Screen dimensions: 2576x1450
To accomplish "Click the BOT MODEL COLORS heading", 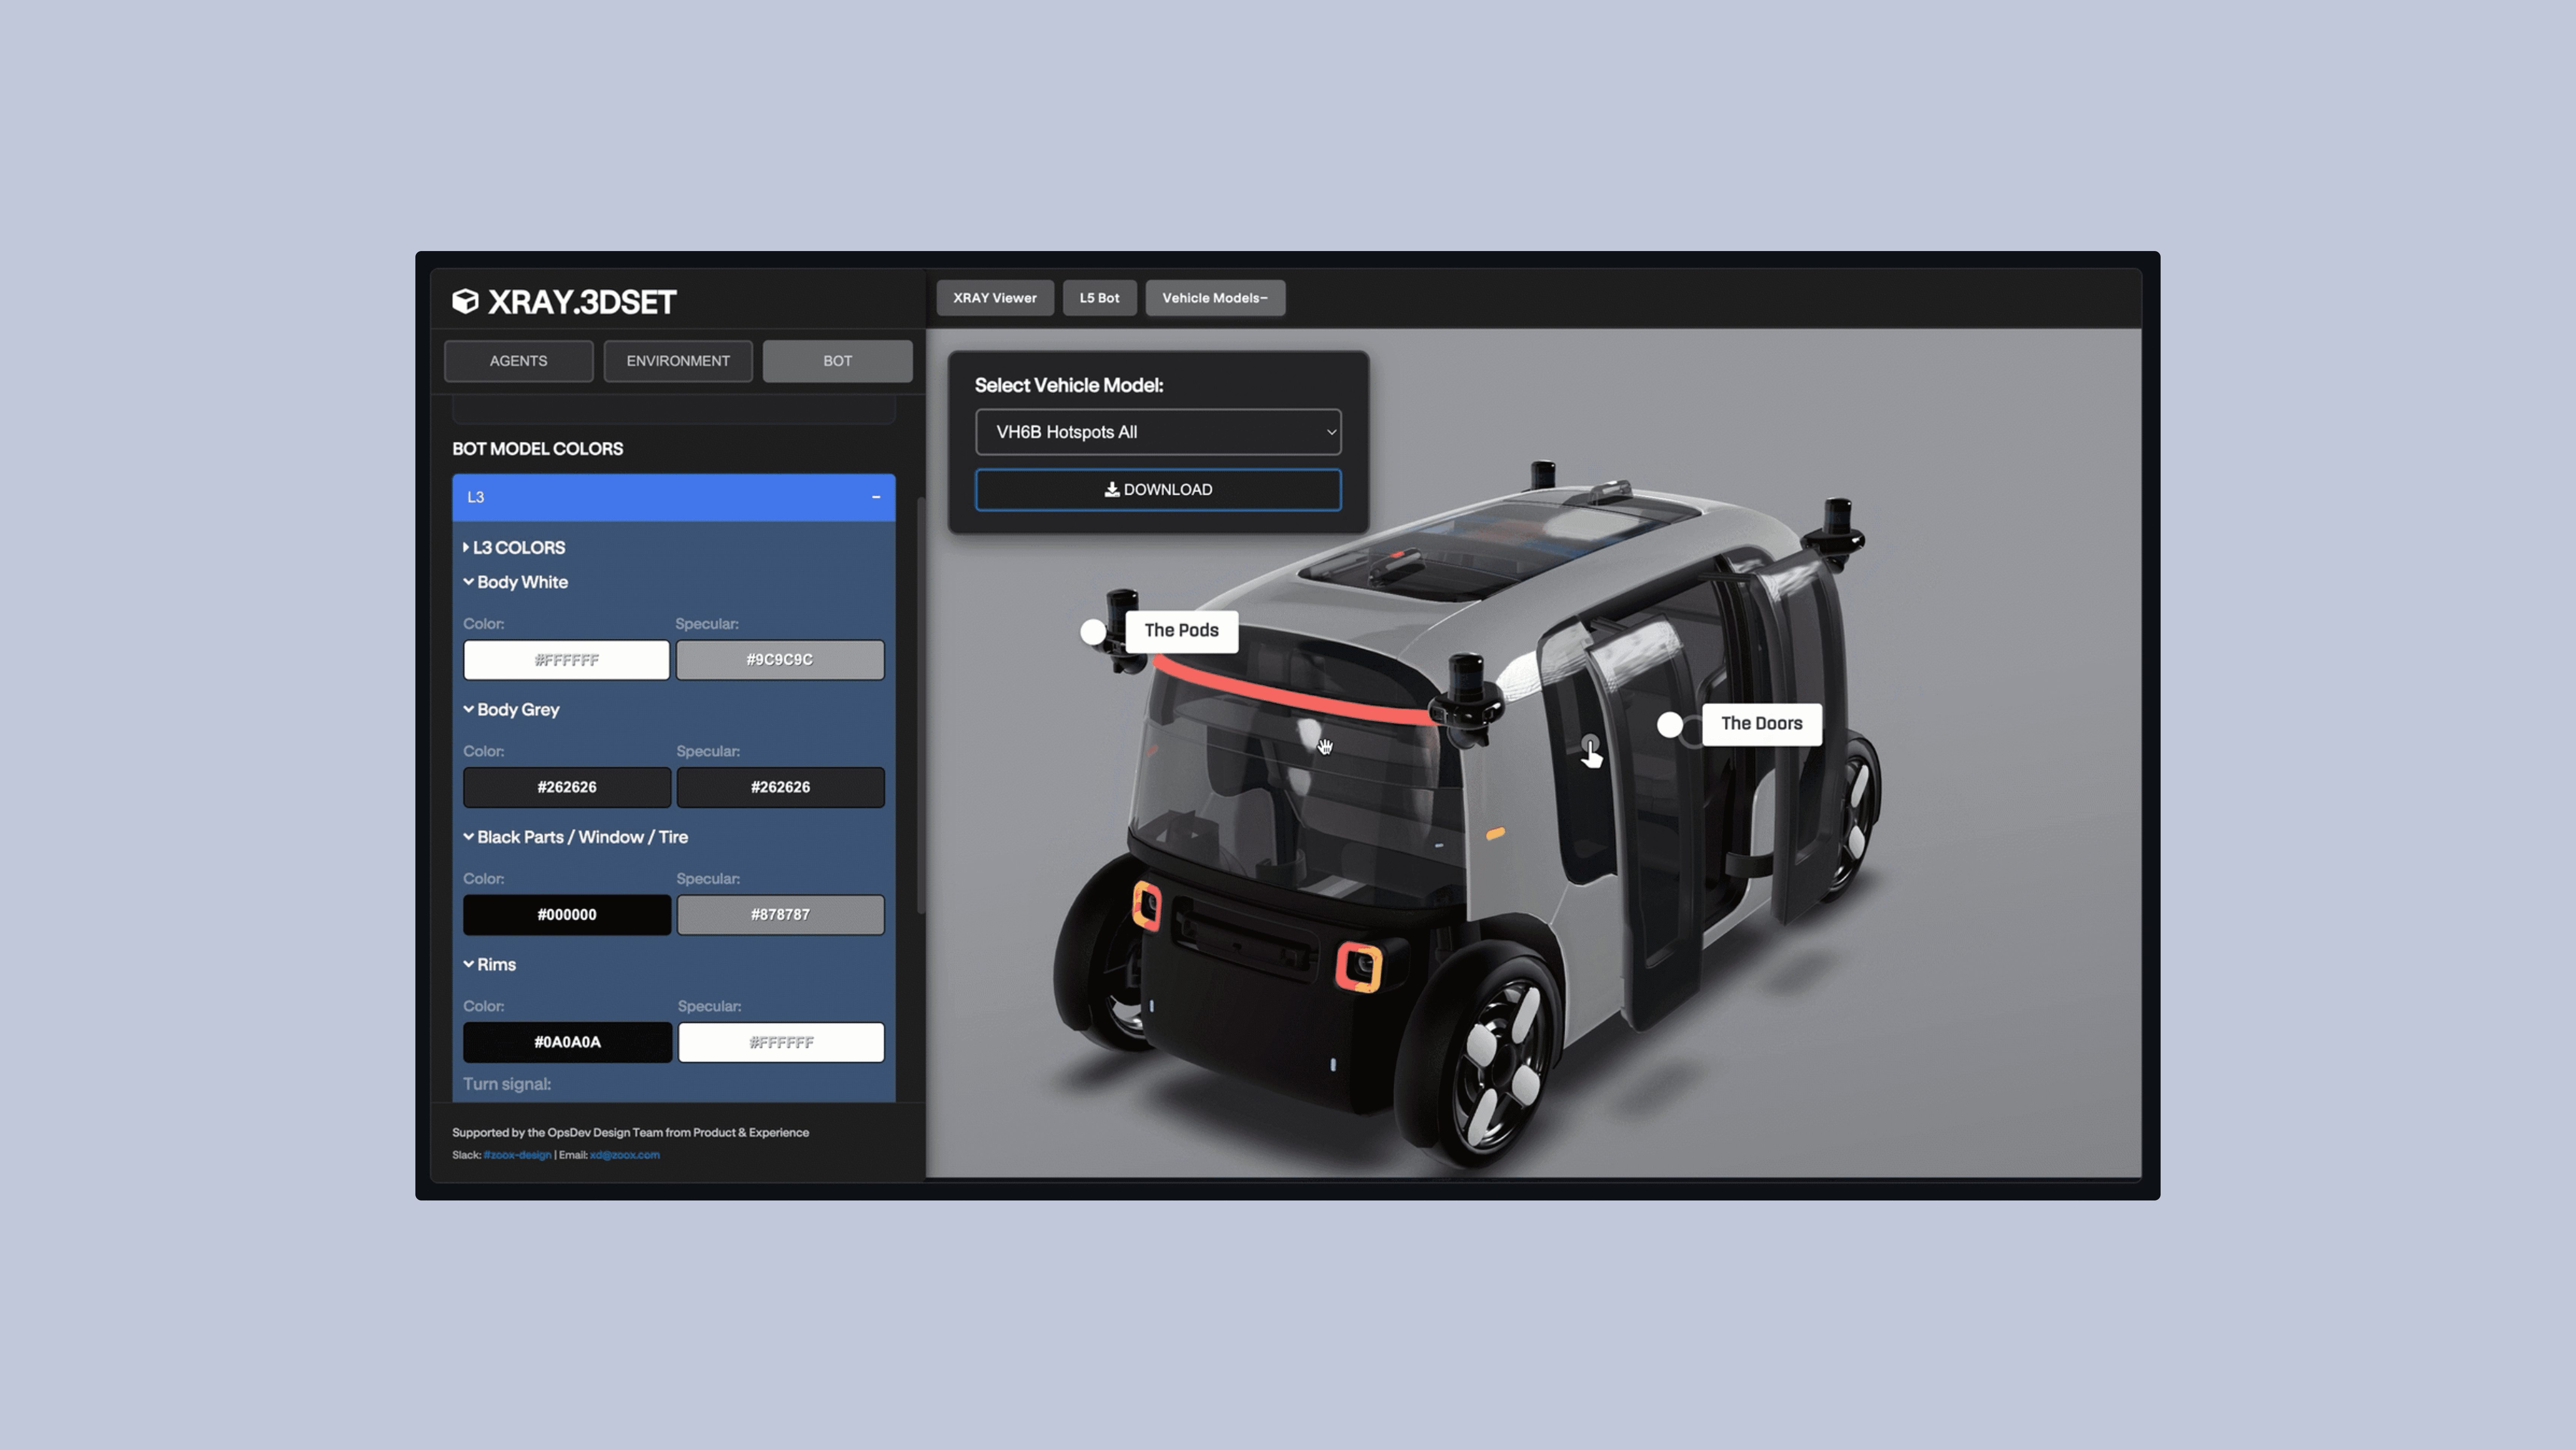I will (537, 449).
